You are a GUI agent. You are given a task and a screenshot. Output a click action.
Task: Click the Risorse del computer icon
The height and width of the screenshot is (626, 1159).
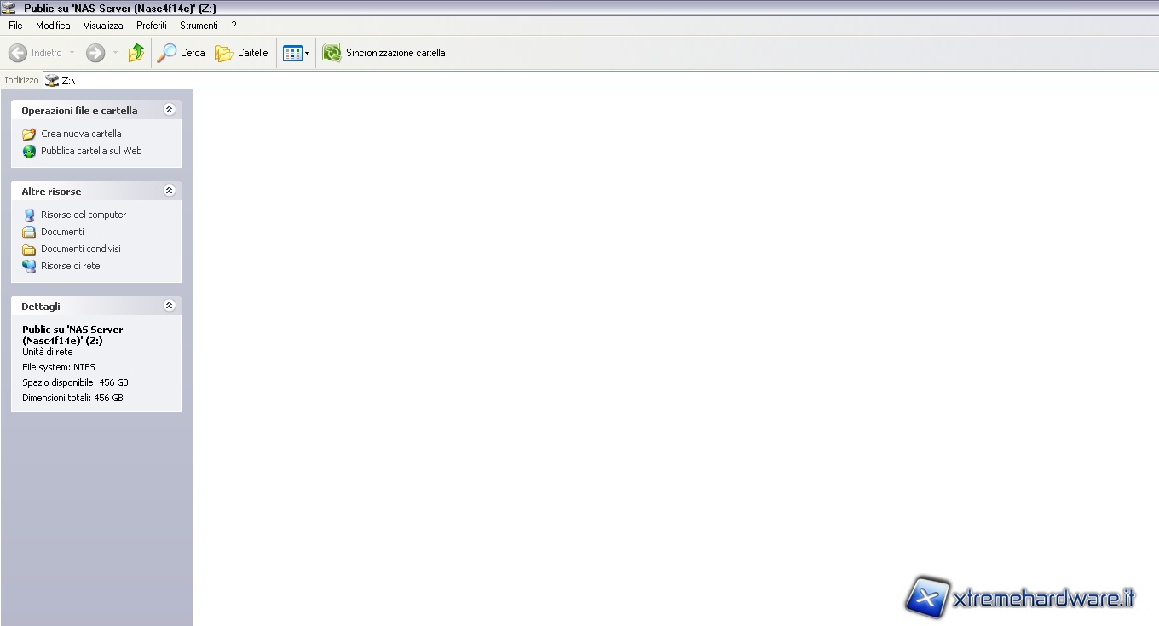pyautogui.click(x=30, y=215)
